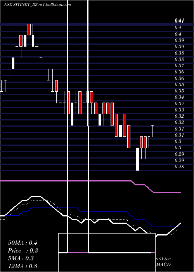The width and height of the screenshot is (194, 272).
Task: Click the 0.33 price axis label
Action: pos(179,110)
